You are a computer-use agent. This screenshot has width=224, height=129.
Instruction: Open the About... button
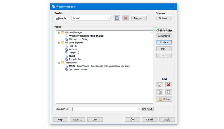[78, 119]
